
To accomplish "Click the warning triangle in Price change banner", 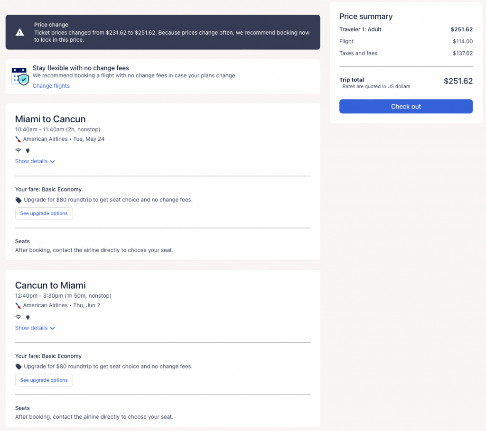I will pyautogui.click(x=19, y=32).
